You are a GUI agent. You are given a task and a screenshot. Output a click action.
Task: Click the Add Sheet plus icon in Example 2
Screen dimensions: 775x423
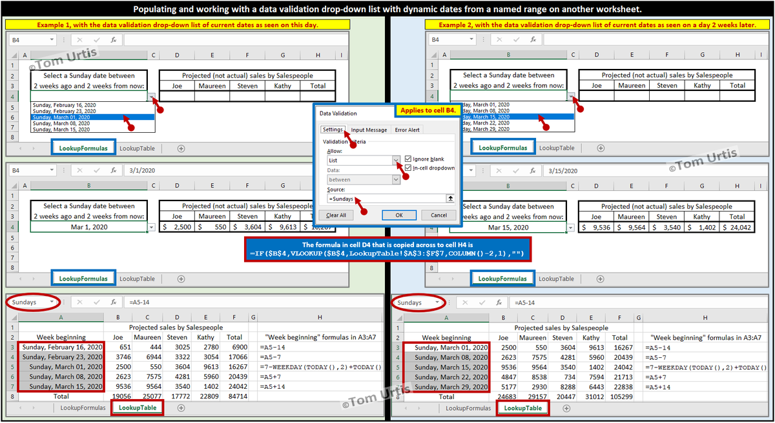pos(601,147)
